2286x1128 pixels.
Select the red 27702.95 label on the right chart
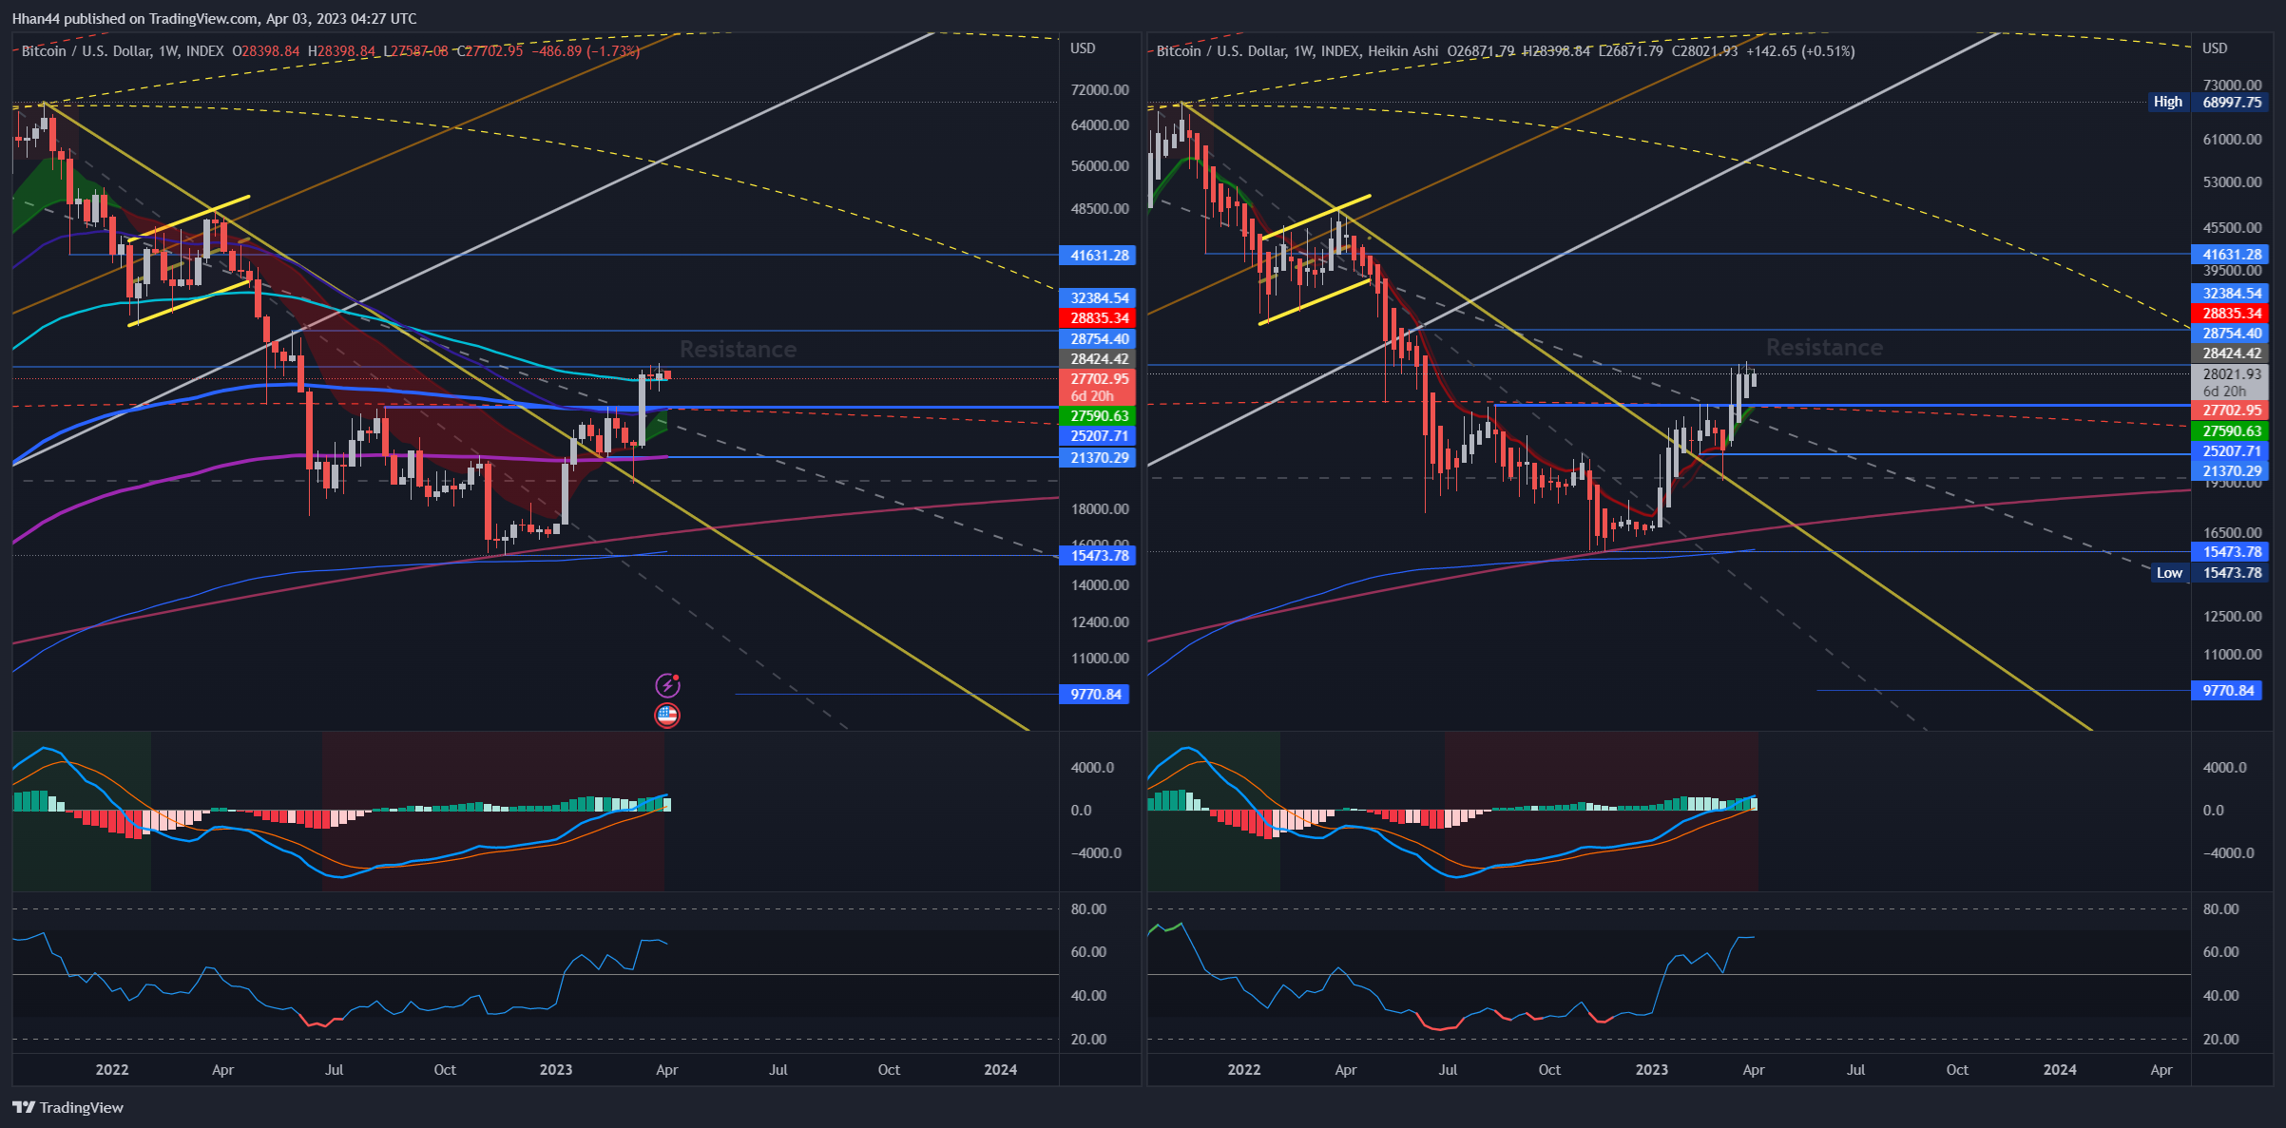(2231, 410)
